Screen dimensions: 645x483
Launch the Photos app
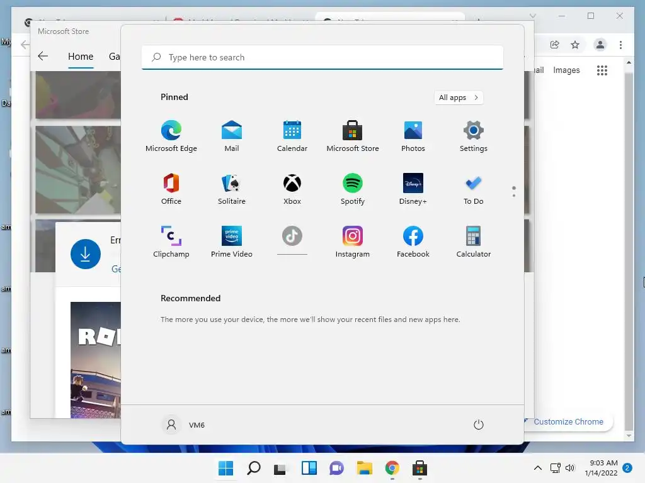point(413,136)
